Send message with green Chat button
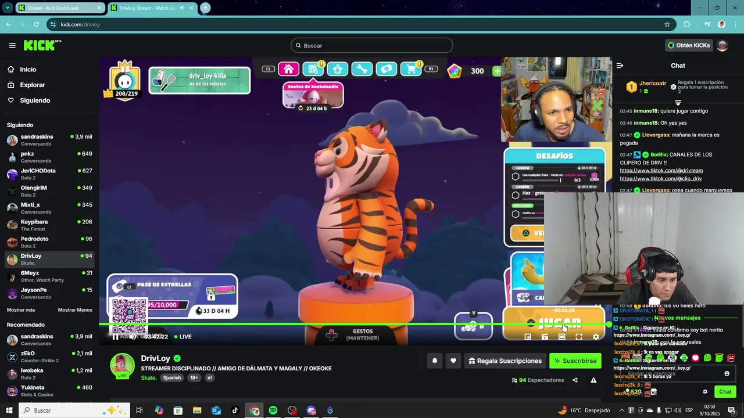This screenshot has height=418, width=744. click(725, 392)
